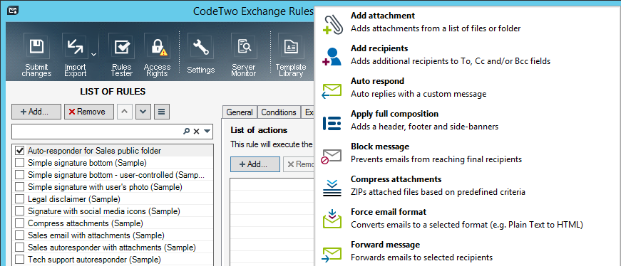Move the rule down with arrow button
This screenshot has height=266, width=621.
pyautogui.click(x=143, y=112)
